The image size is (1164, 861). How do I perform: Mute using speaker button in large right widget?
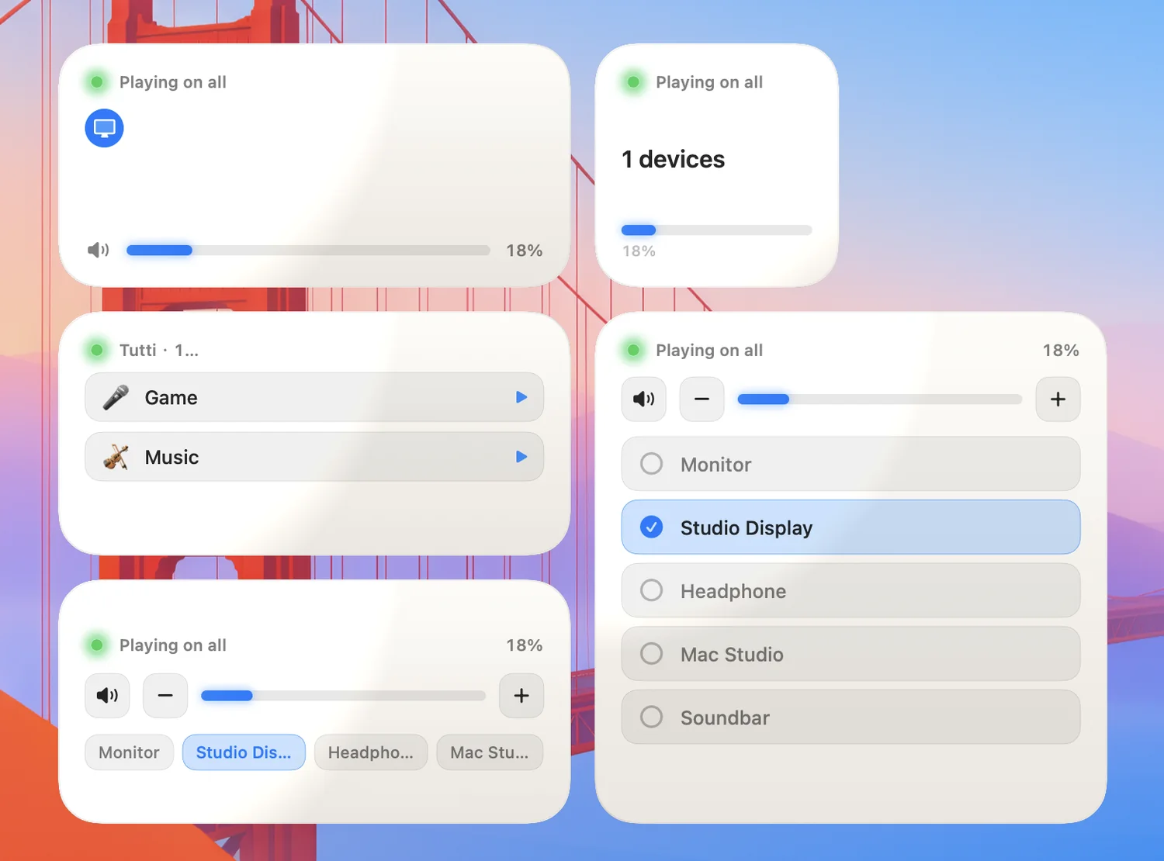point(644,399)
